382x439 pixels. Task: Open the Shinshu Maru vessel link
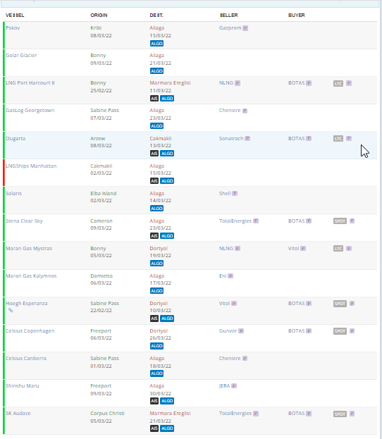coord(23,386)
